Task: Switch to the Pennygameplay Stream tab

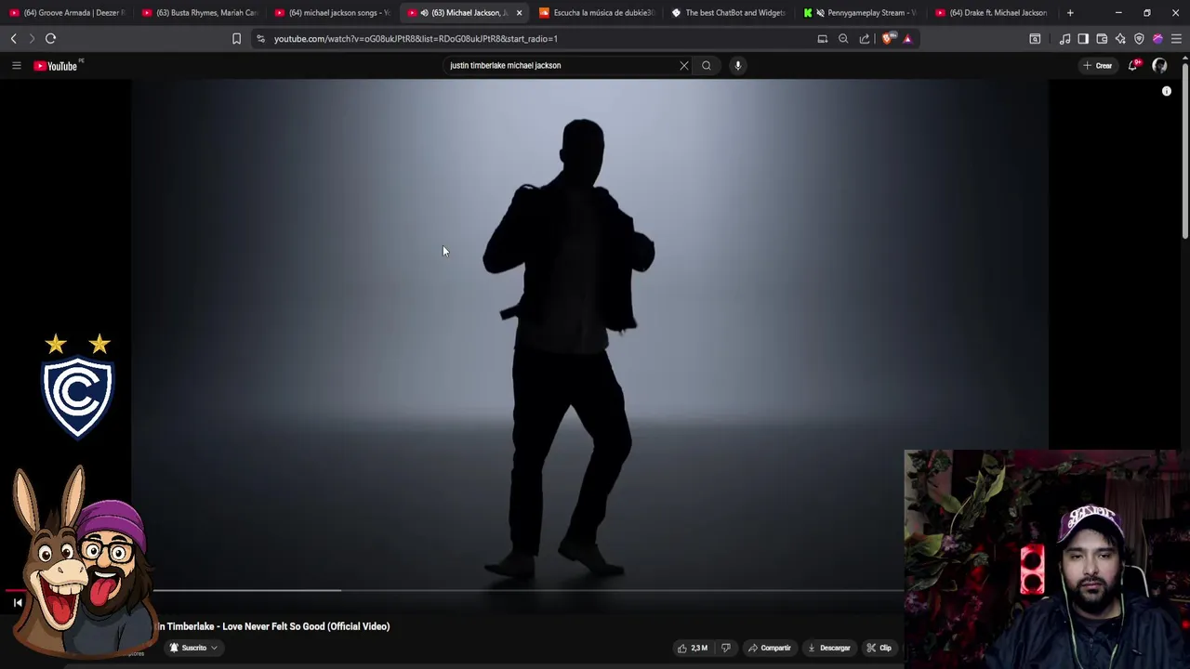Action: (863, 12)
